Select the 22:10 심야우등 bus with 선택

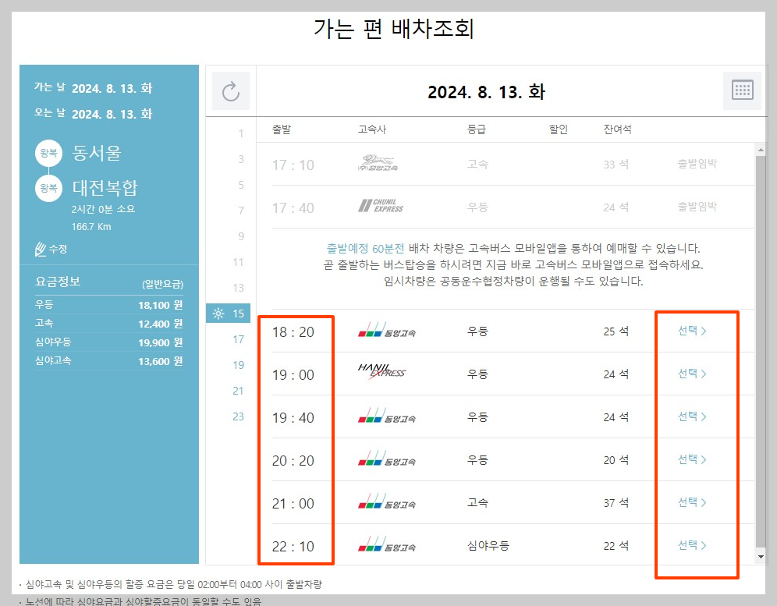pyautogui.click(x=692, y=545)
